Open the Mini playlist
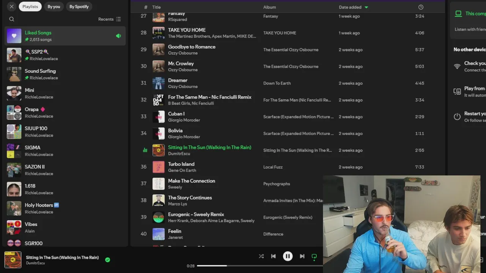 pyautogui.click(x=65, y=93)
